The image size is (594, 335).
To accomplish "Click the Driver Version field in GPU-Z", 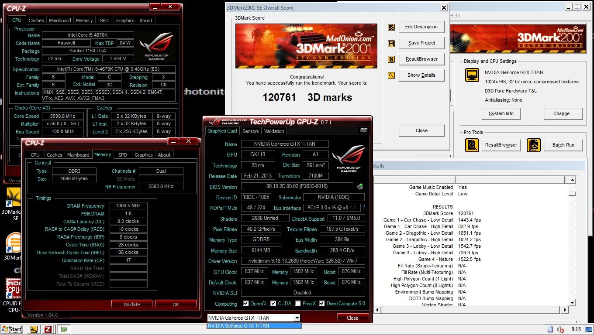I will click(302, 261).
